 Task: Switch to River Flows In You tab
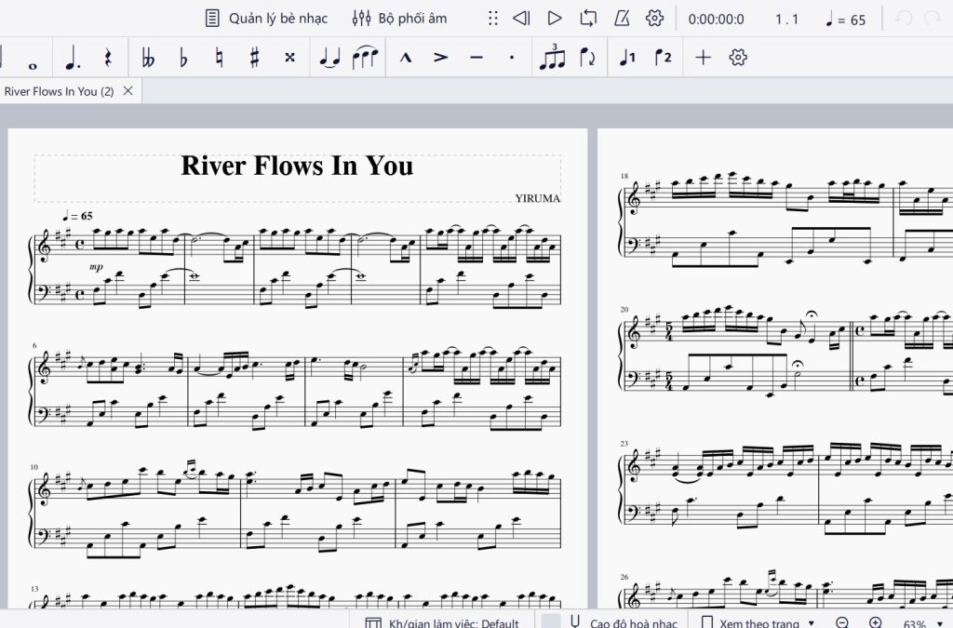tap(59, 91)
